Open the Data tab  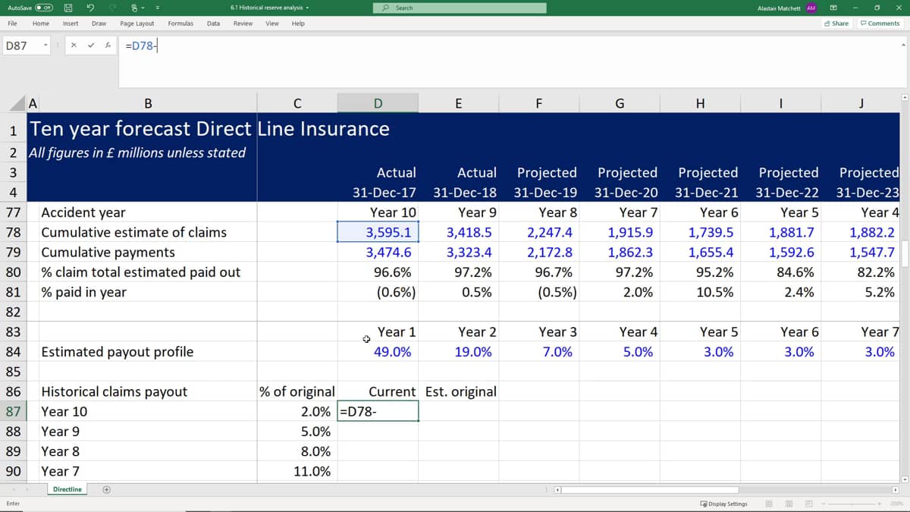213,24
